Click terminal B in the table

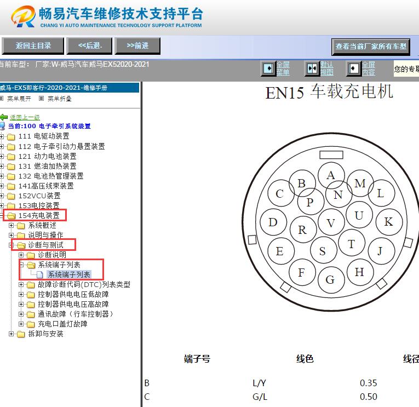tap(147, 383)
